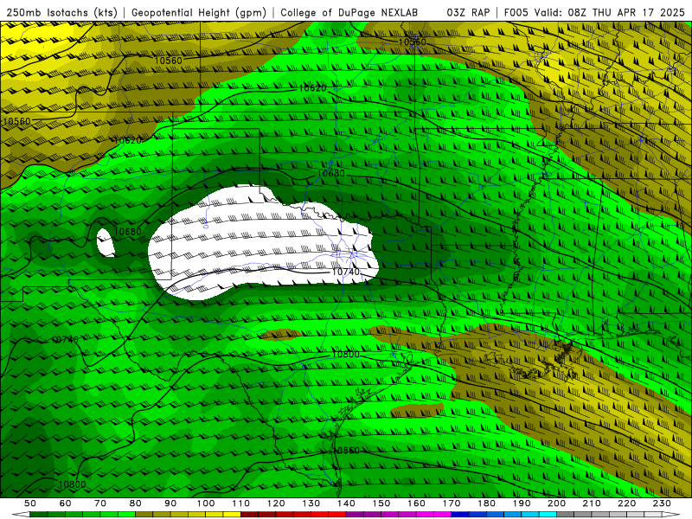Viewport: 692px width, 519px height.
Task: Click the '250mb Isotachs (kts)' title text
Action: tap(62, 12)
